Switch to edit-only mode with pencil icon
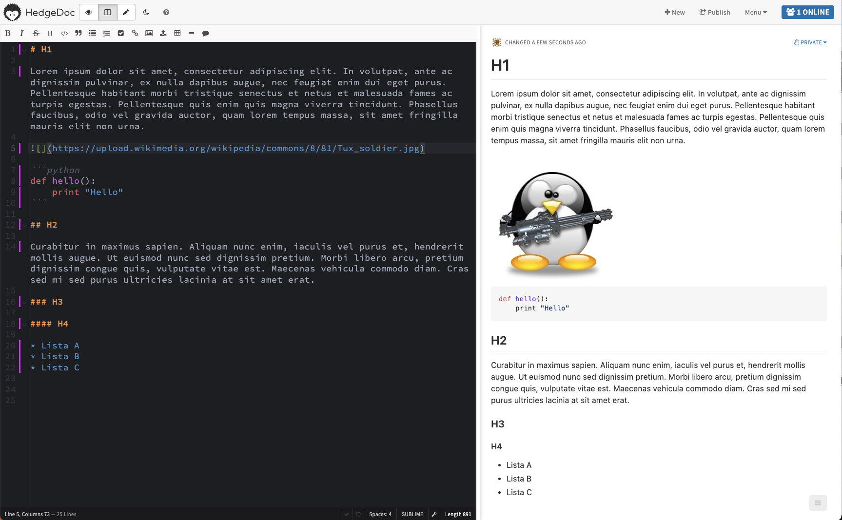Screen dimensions: 842x520 tap(126, 12)
